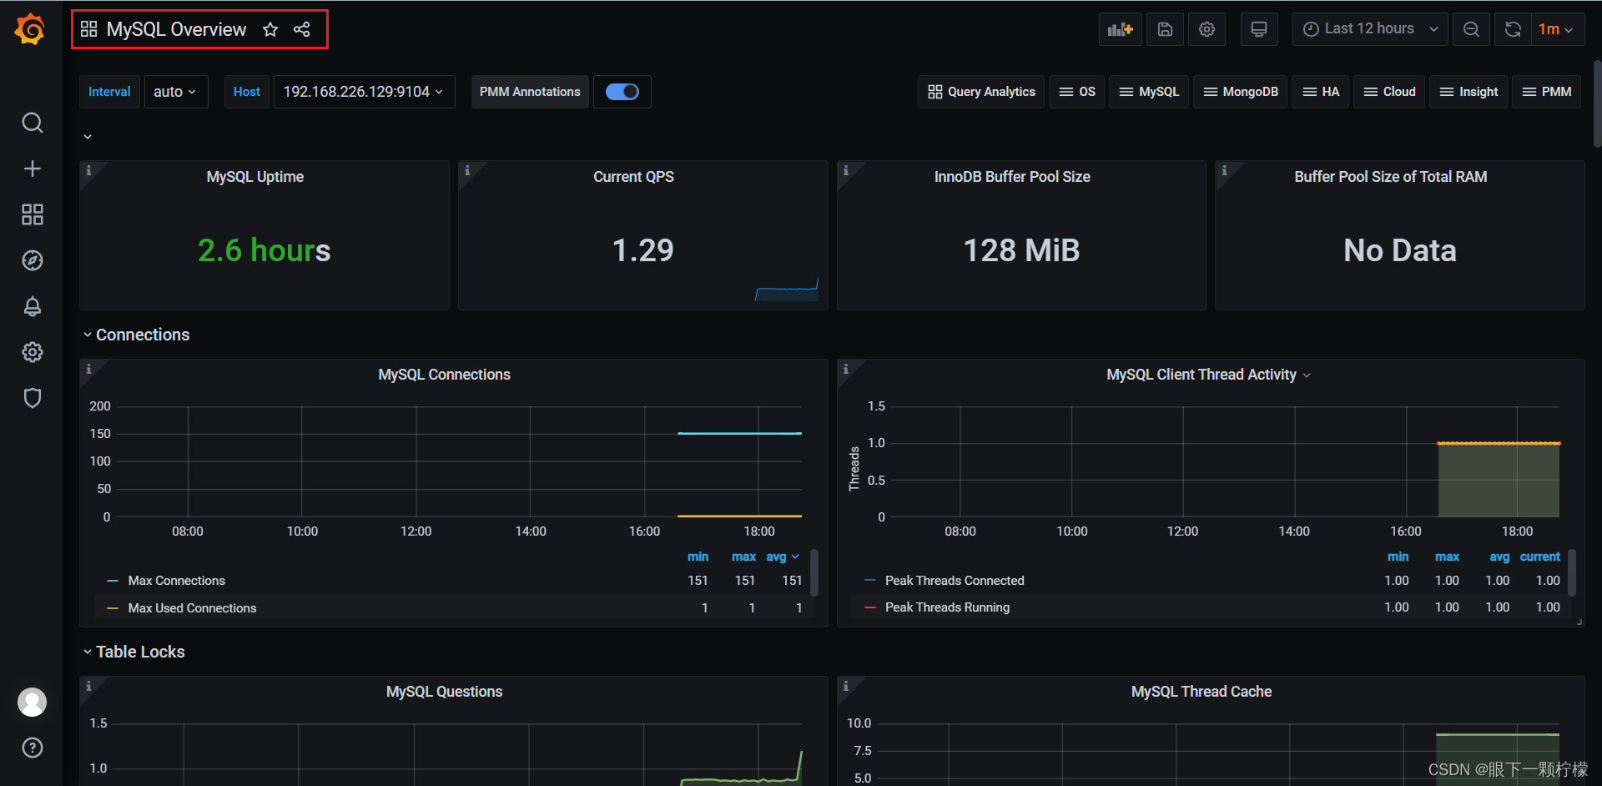Save the dashboard with the disk icon
Viewport: 1602px width, 786px height.
click(x=1166, y=29)
